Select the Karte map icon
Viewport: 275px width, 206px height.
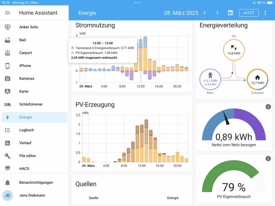[x=8, y=91]
